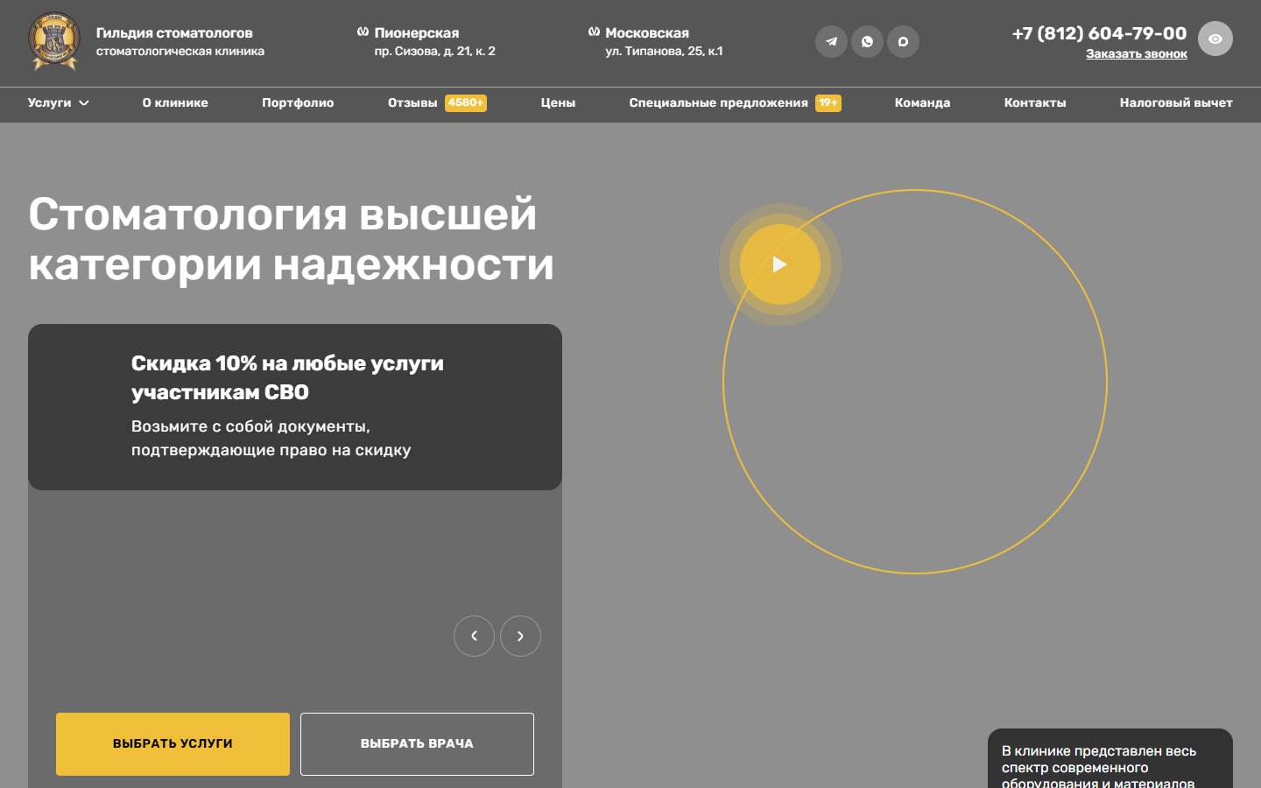The height and width of the screenshot is (788, 1261).
Task: Call the +7 (812) 604-79-00 number
Action: [1099, 33]
